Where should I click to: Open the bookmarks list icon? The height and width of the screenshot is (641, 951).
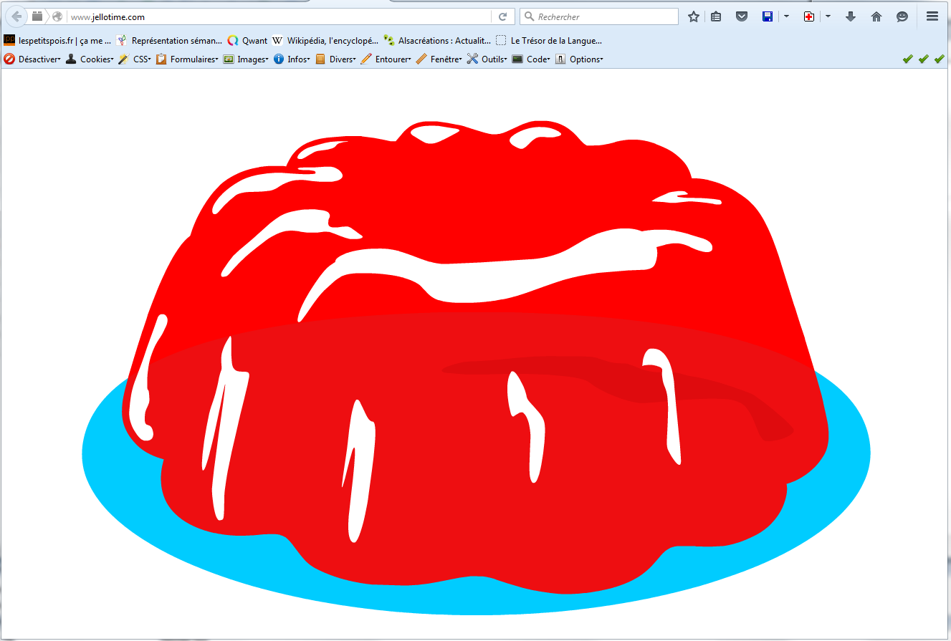pyautogui.click(x=716, y=16)
